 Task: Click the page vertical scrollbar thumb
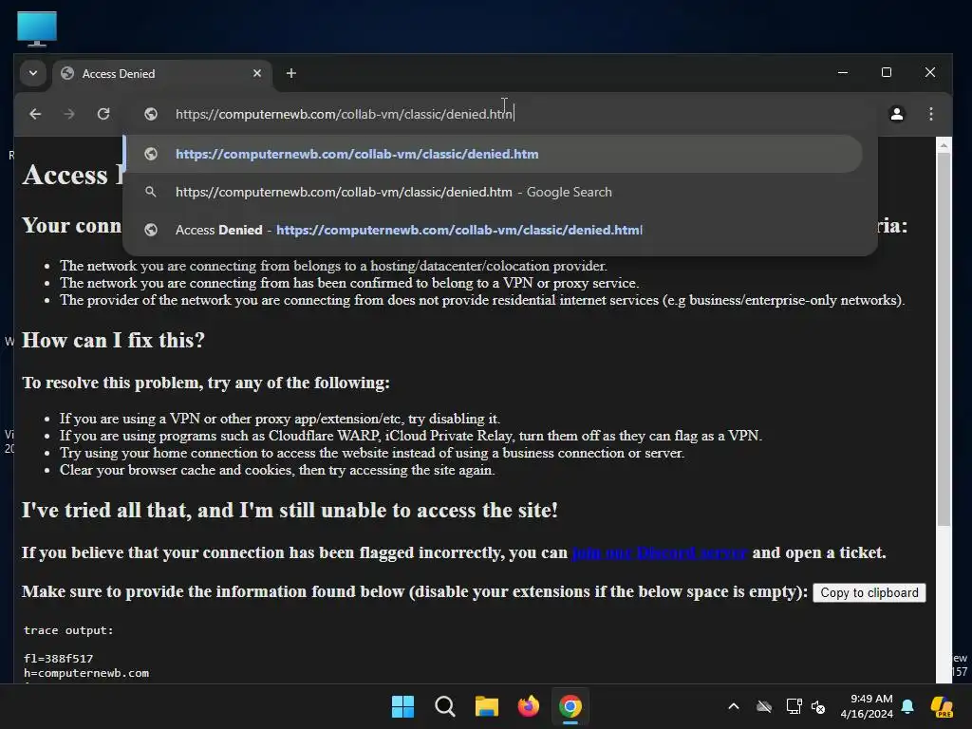coord(944,340)
